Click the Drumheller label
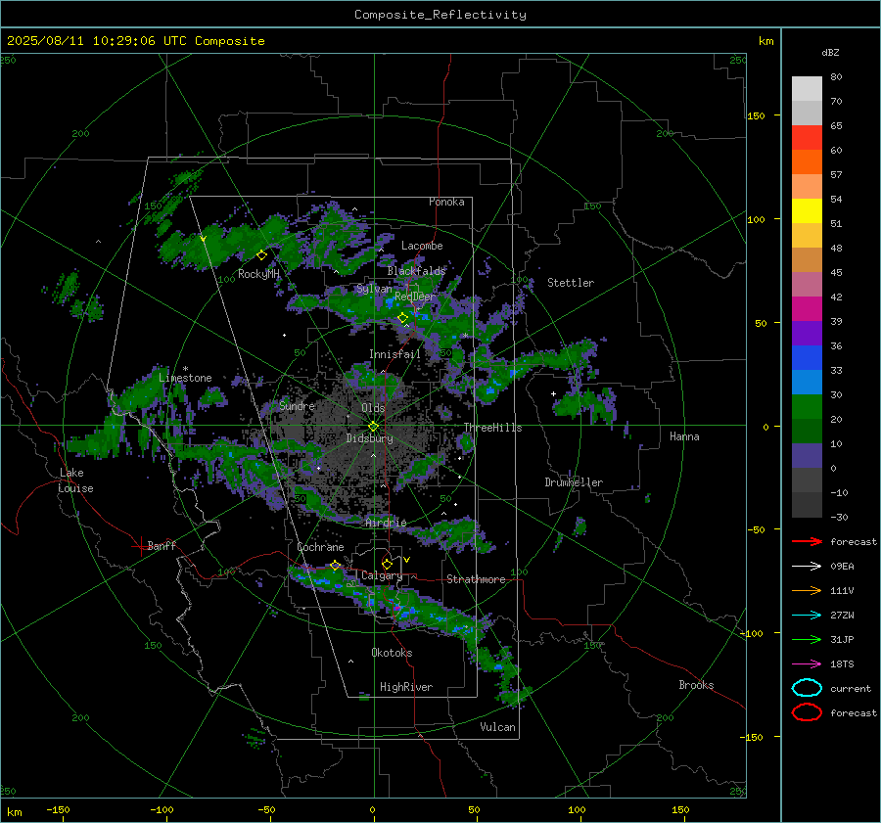This screenshot has height=823, width=881. click(574, 482)
